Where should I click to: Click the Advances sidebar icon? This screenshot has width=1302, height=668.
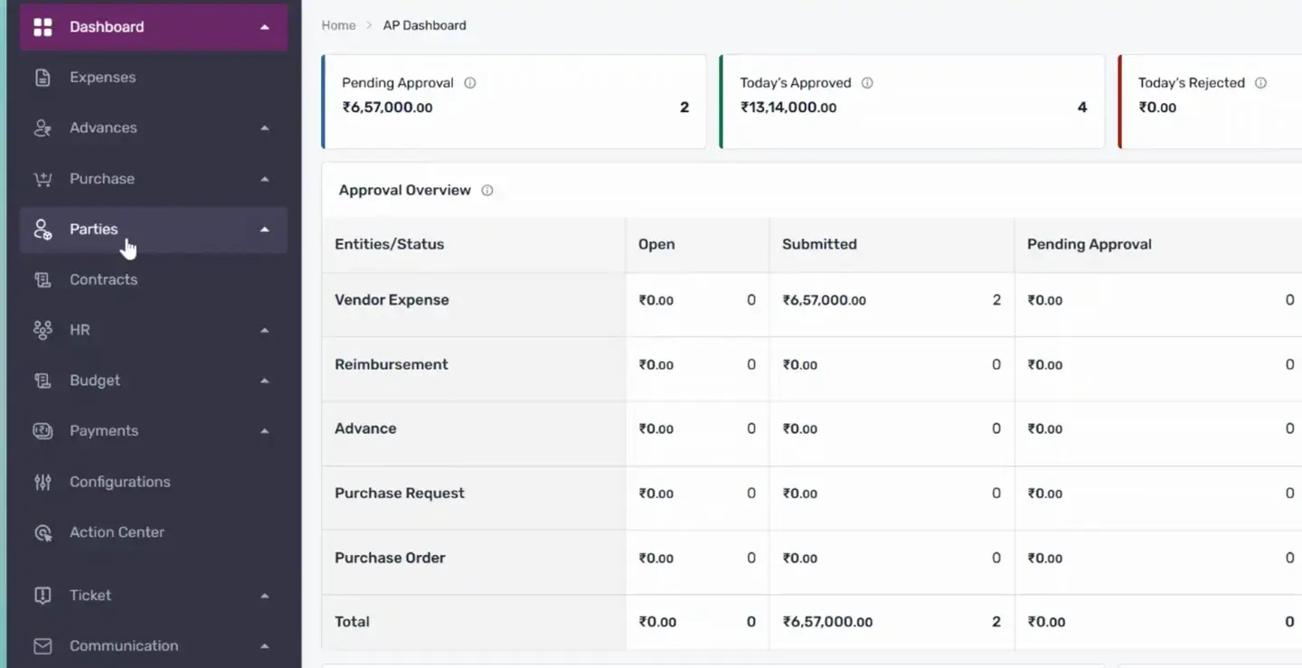click(42, 128)
